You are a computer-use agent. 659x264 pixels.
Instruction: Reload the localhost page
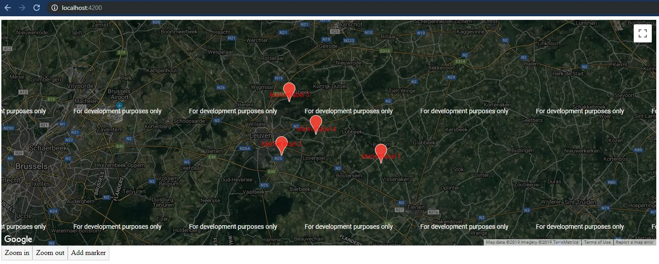37,8
